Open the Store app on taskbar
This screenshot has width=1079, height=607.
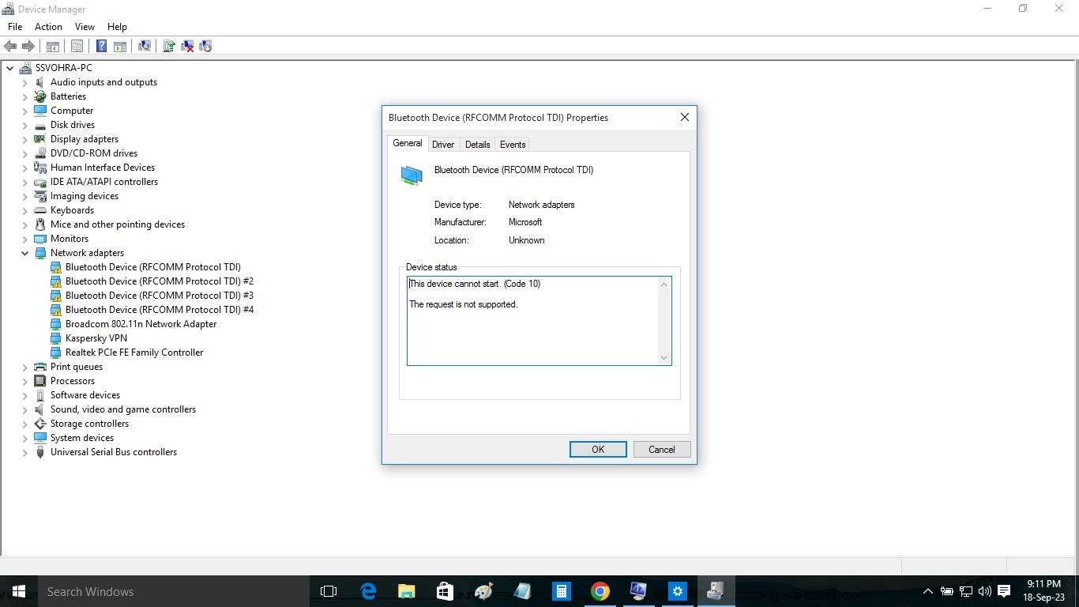pos(446,591)
